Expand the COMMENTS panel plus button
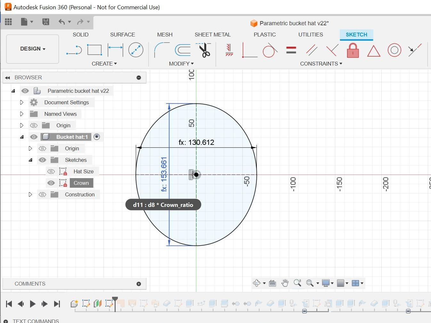 point(139,284)
